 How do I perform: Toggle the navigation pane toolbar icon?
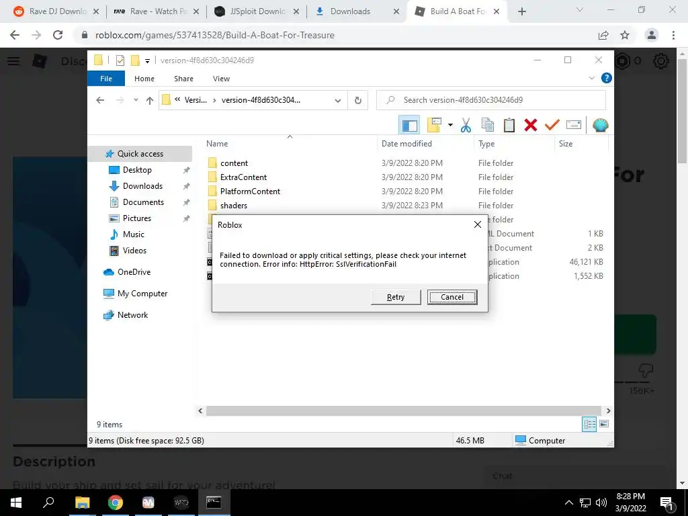tap(409, 125)
